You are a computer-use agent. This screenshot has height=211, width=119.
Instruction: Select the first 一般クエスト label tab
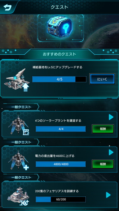pyautogui.click(x=21, y=107)
